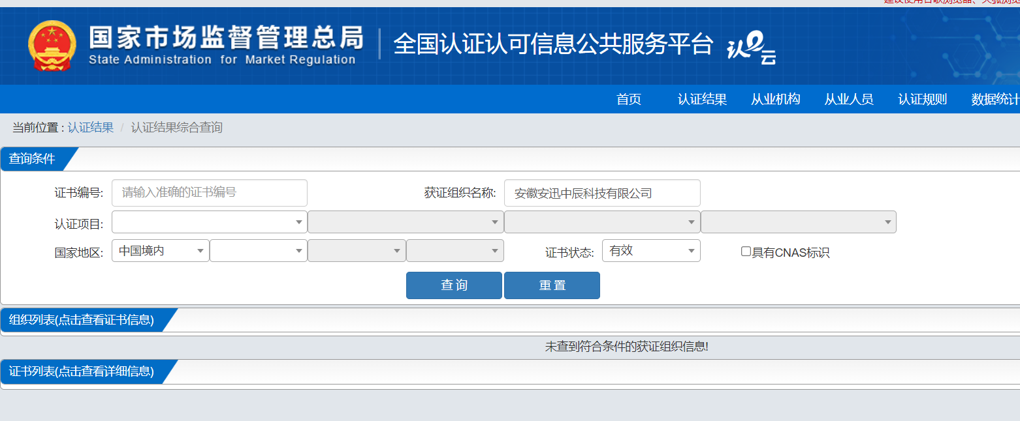This screenshot has height=421, width=1020.
Task: Open the 数据统计 menu item
Action: pos(995,99)
